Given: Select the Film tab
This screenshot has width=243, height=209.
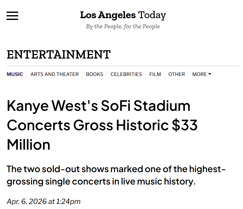Looking at the screenshot, I should (155, 74).
